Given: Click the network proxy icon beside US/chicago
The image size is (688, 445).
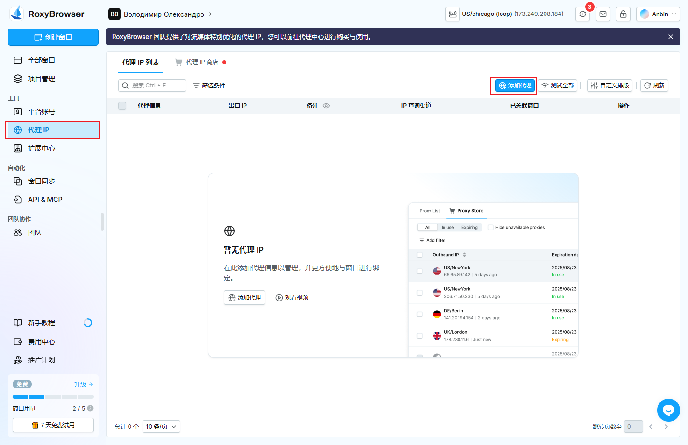Looking at the screenshot, I should point(453,14).
